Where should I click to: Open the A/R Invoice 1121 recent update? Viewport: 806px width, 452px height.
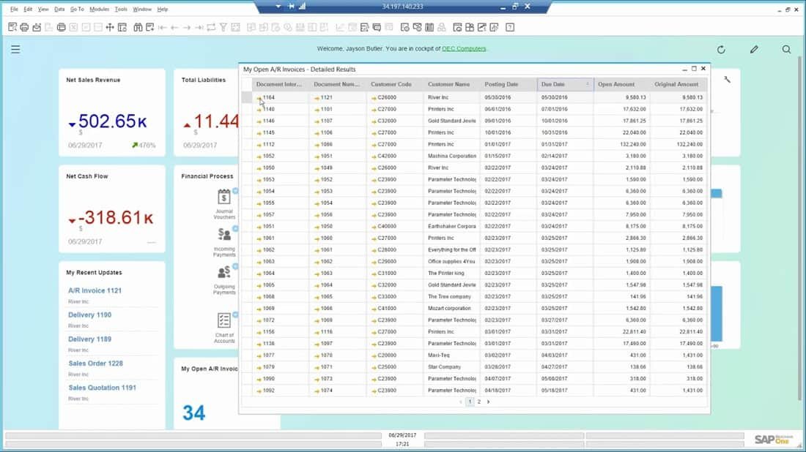coord(95,290)
